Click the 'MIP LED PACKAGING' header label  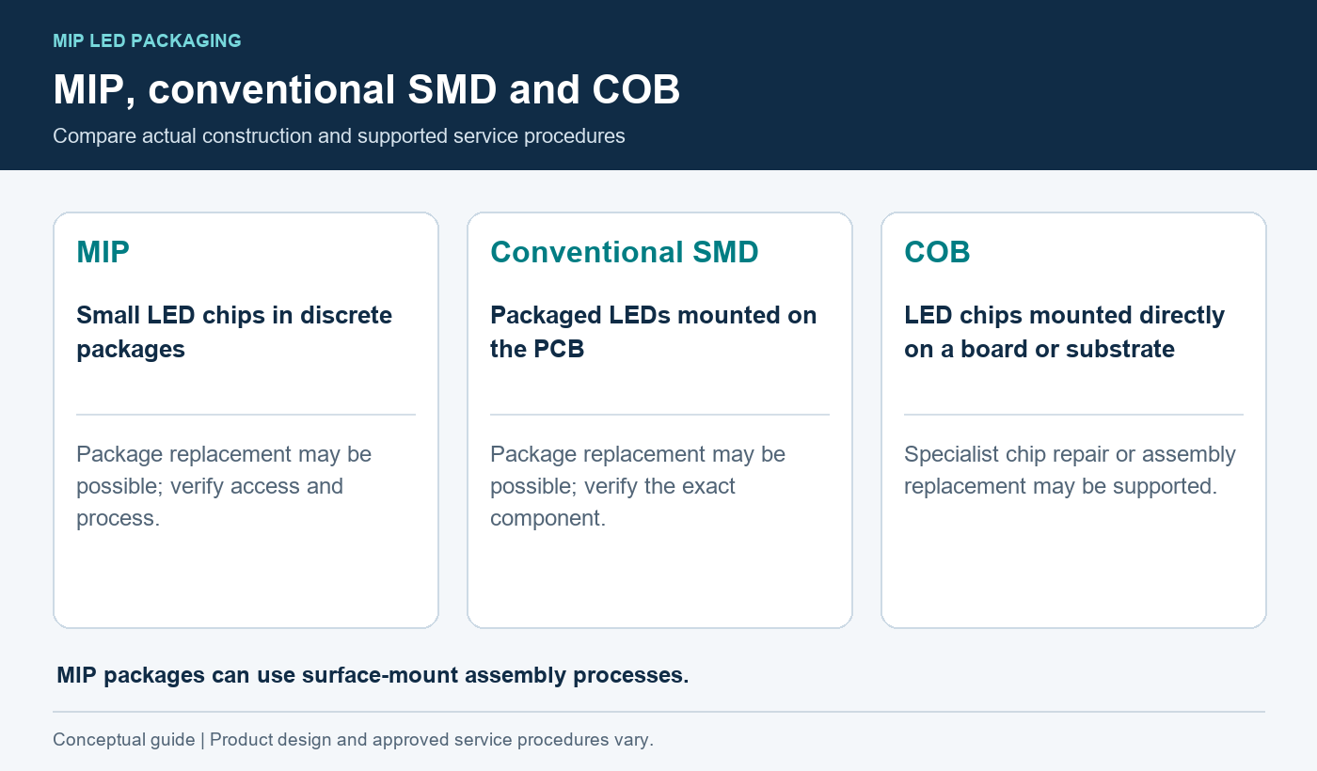pos(147,41)
